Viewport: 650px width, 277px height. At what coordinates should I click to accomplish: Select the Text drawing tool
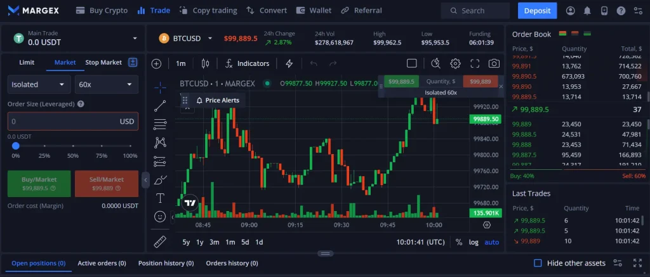coord(160,198)
